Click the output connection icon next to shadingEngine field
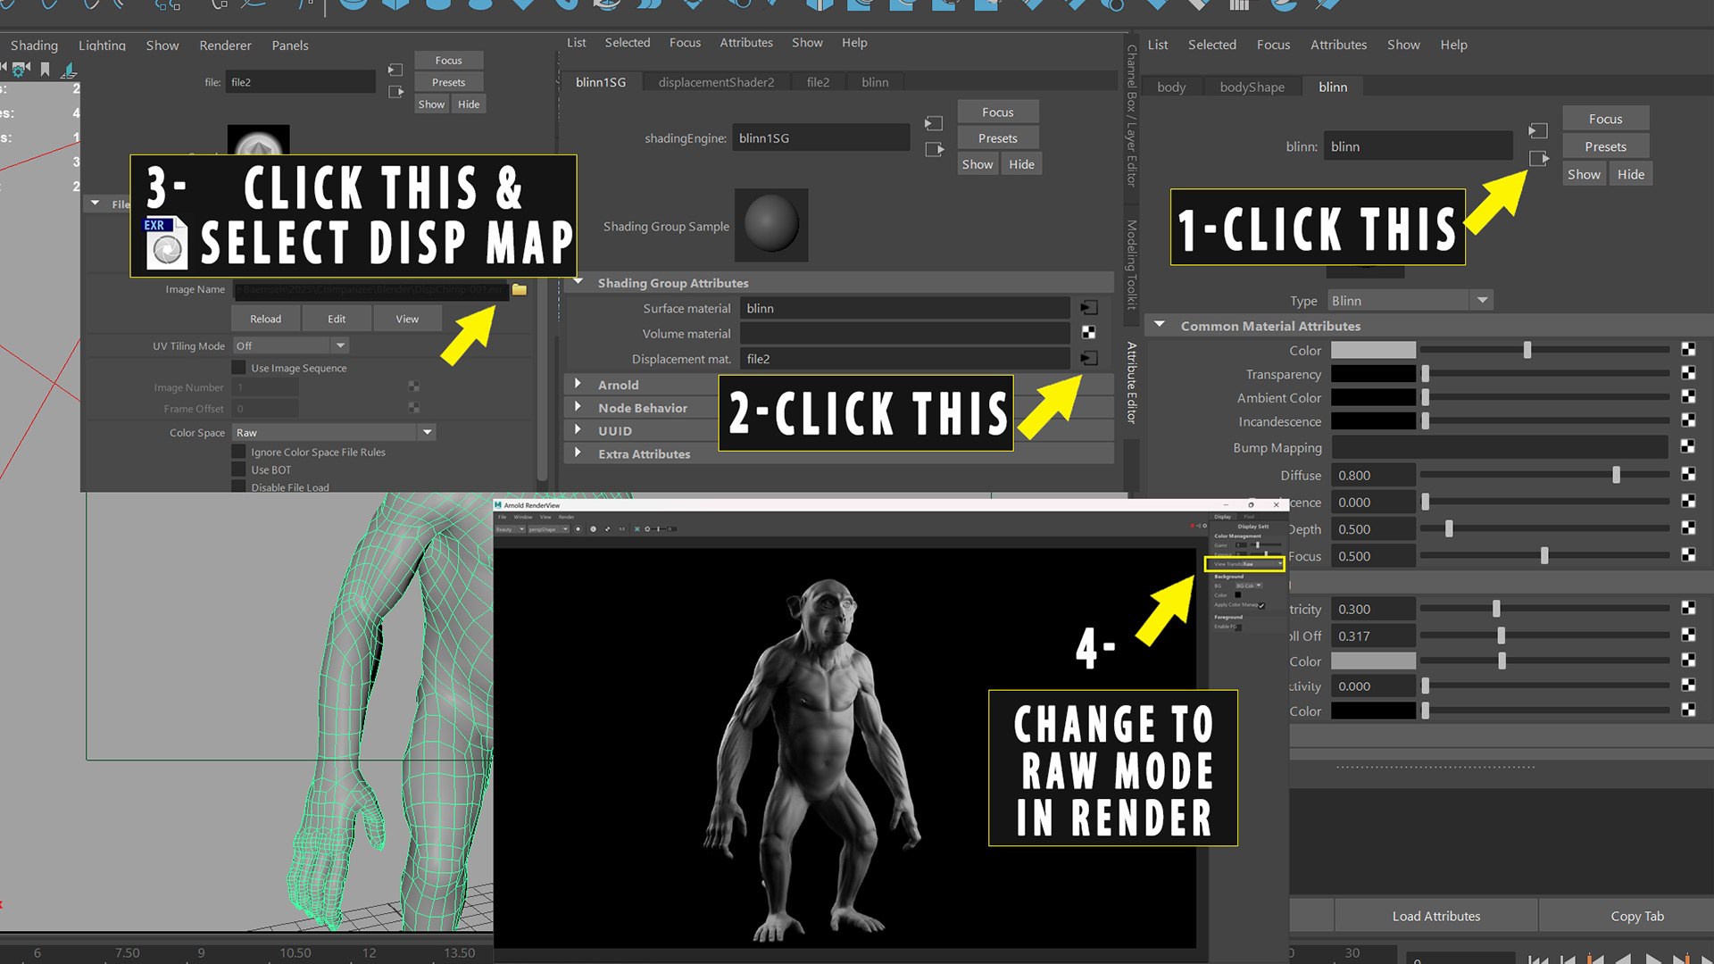The image size is (1714, 964). point(934,150)
